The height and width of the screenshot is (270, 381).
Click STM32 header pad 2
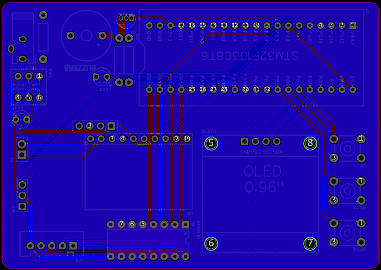342,25
